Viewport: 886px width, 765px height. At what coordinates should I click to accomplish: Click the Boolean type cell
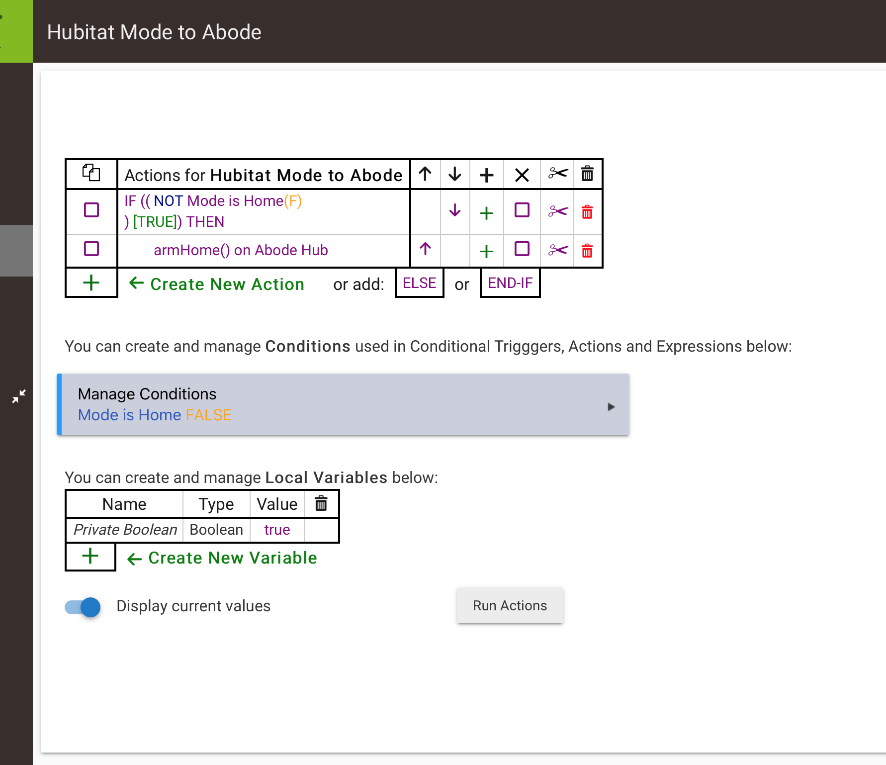tap(216, 530)
